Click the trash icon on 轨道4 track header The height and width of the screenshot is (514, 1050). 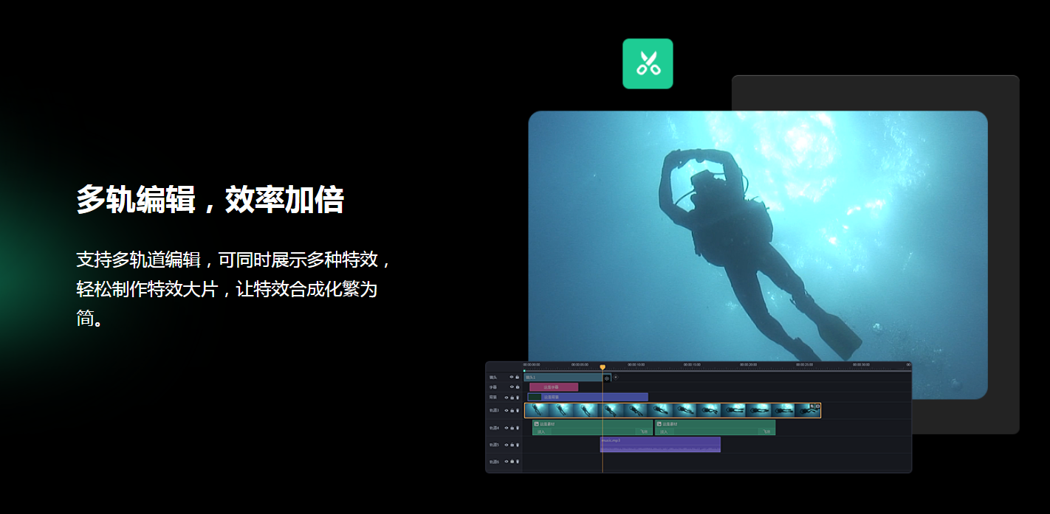coord(518,428)
